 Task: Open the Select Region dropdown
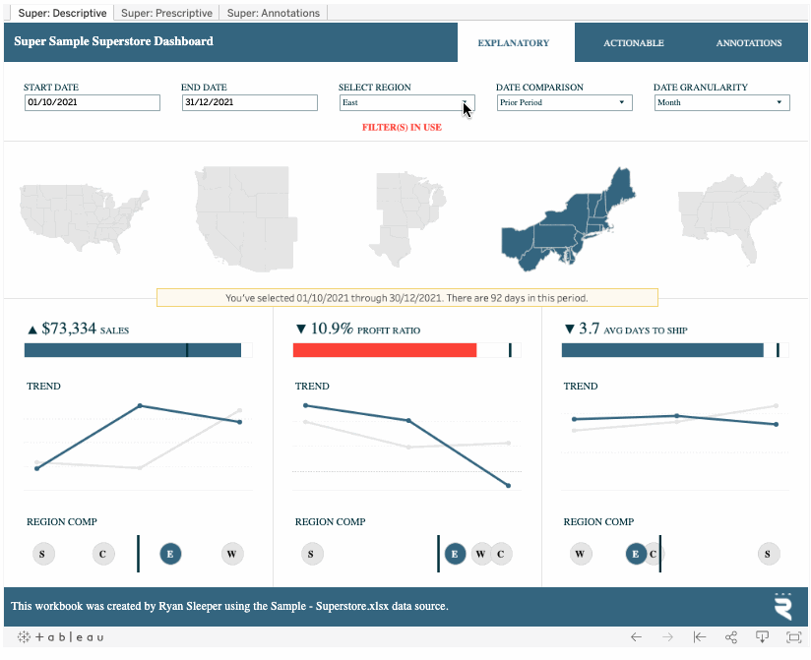point(406,102)
